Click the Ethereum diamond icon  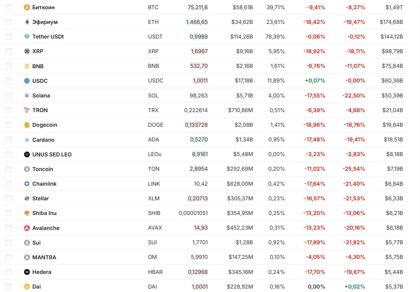click(x=27, y=22)
